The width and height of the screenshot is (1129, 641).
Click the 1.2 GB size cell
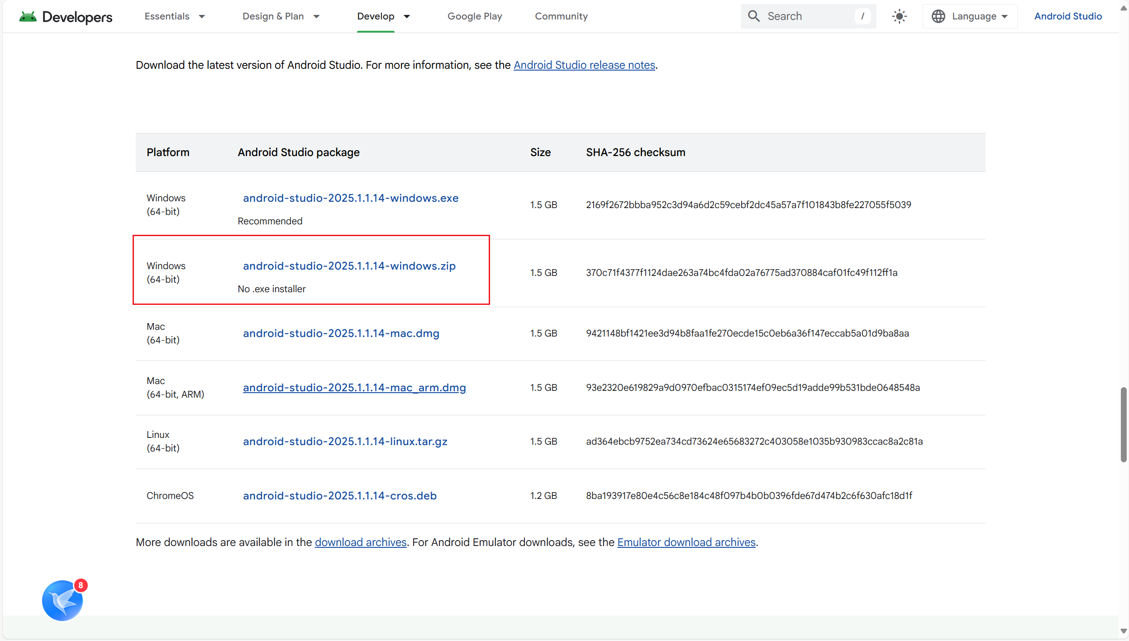pos(543,496)
